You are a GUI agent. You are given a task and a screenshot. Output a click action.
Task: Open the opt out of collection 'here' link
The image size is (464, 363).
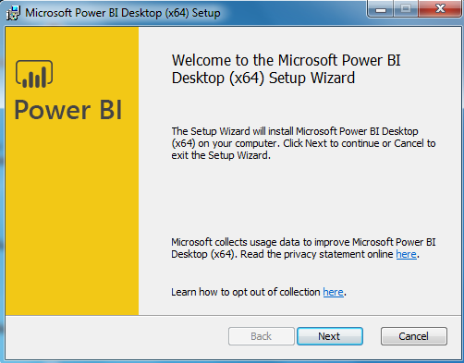coord(333,292)
